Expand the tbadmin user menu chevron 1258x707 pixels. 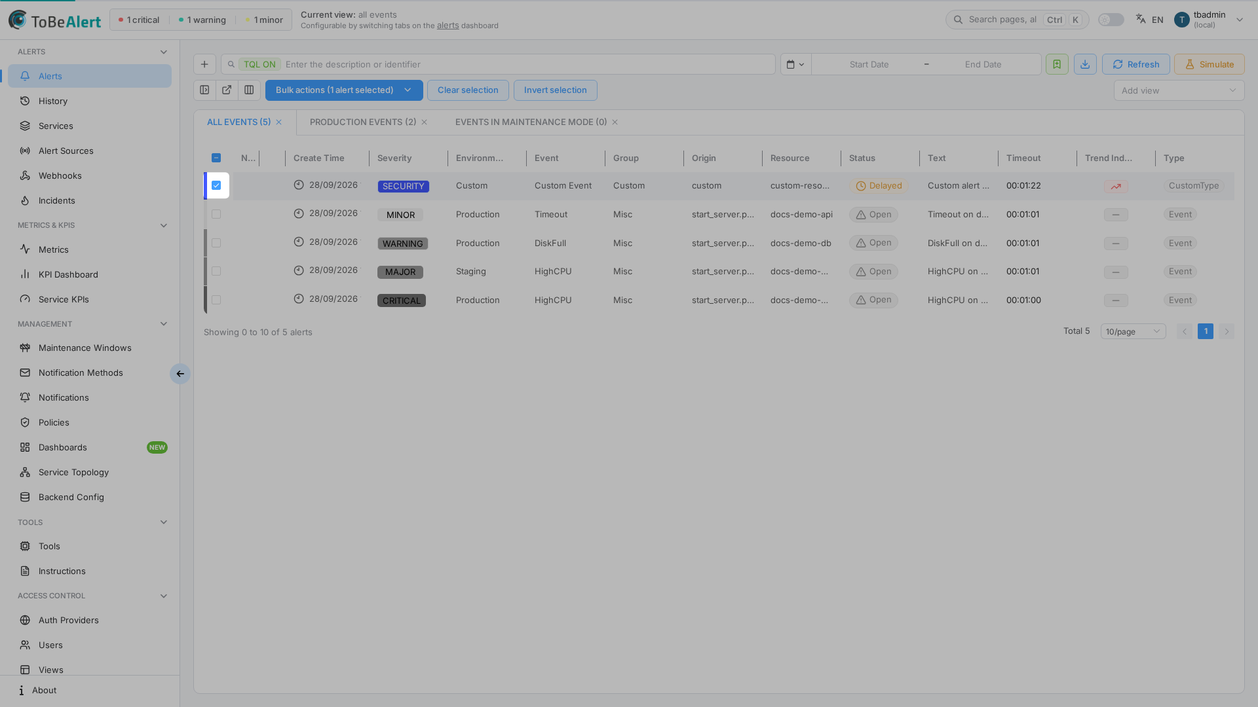click(x=1240, y=20)
